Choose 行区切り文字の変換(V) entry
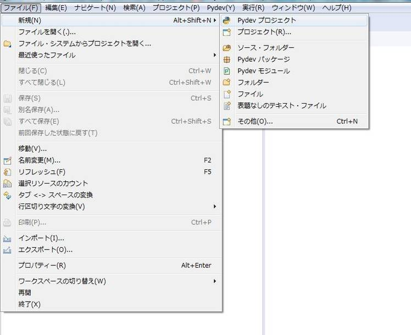Screen dimensions: 411x335 point(111,207)
